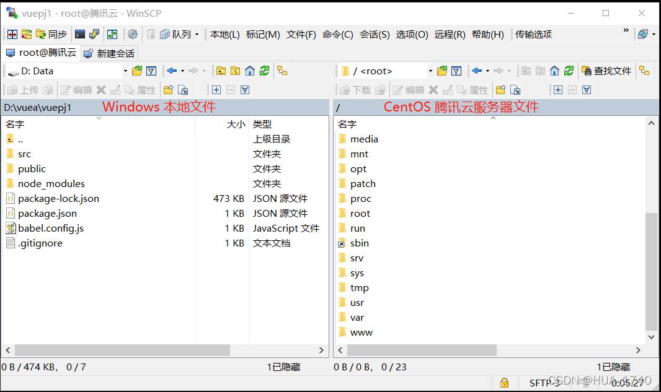Go to local parent directory icon
Image resolution: width=661 pixels, height=392 pixels.
(x=221, y=71)
